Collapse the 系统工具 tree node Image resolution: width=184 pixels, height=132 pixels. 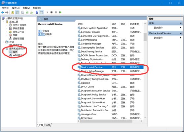(3, 22)
